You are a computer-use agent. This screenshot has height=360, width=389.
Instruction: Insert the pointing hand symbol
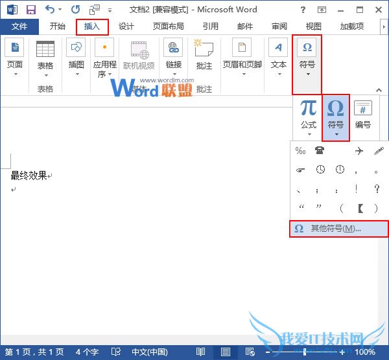tap(300, 170)
